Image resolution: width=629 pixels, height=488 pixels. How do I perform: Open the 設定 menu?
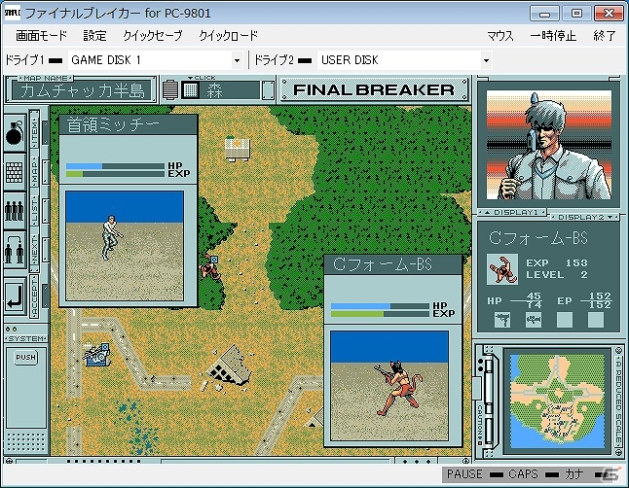coord(94,36)
